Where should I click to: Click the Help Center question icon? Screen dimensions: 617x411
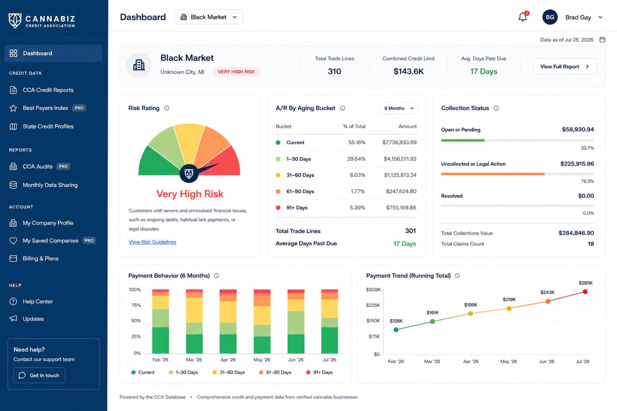(13, 301)
